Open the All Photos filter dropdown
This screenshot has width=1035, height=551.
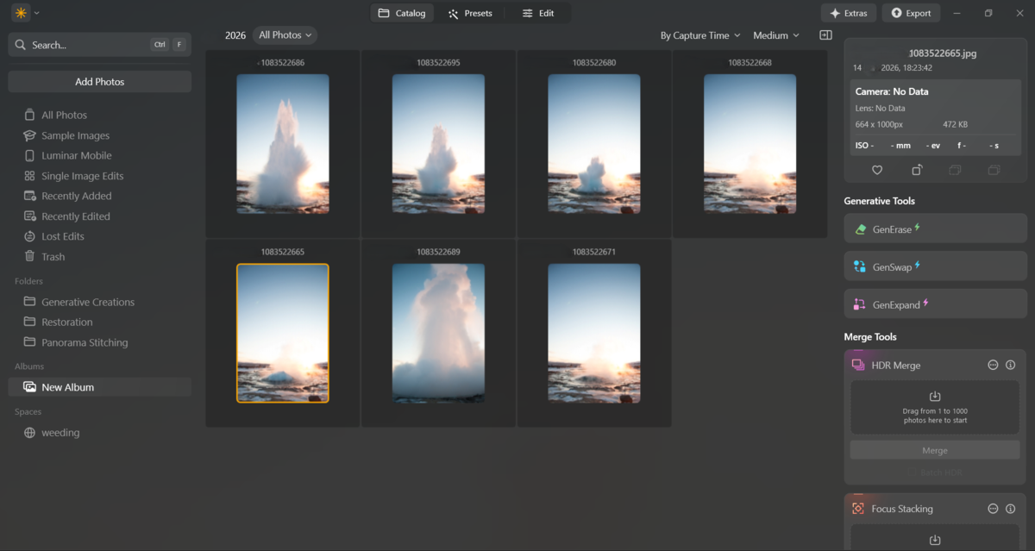click(285, 34)
